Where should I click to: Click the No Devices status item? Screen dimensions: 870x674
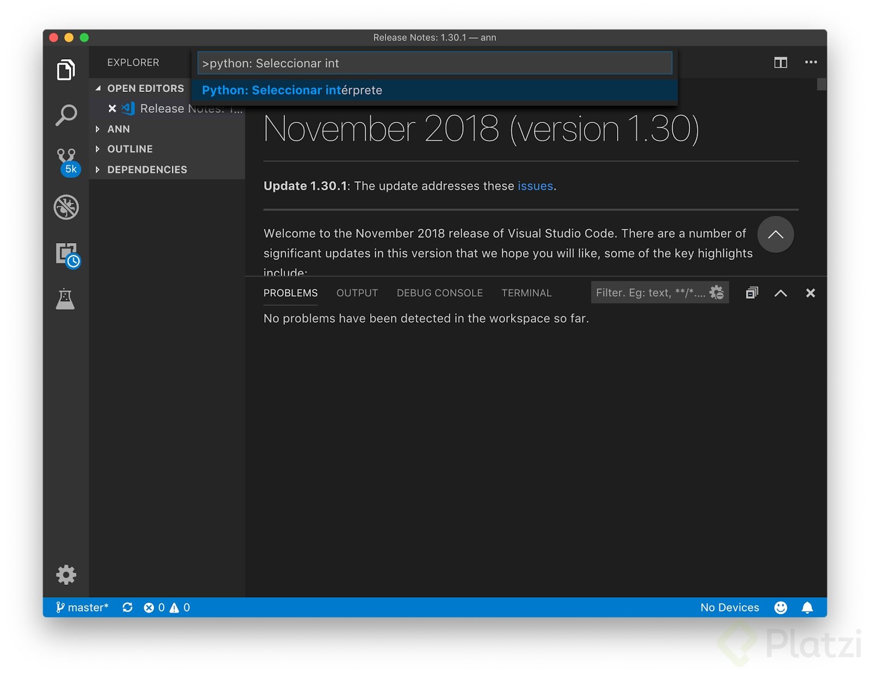729,607
